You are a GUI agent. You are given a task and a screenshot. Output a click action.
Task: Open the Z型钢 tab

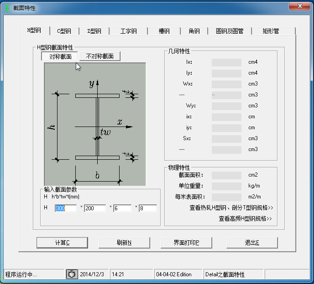coord(94,31)
